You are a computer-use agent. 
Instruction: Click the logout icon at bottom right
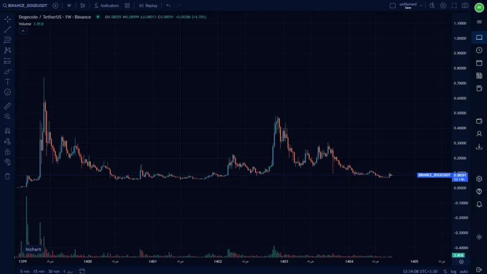pyautogui.click(x=479, y=270)
